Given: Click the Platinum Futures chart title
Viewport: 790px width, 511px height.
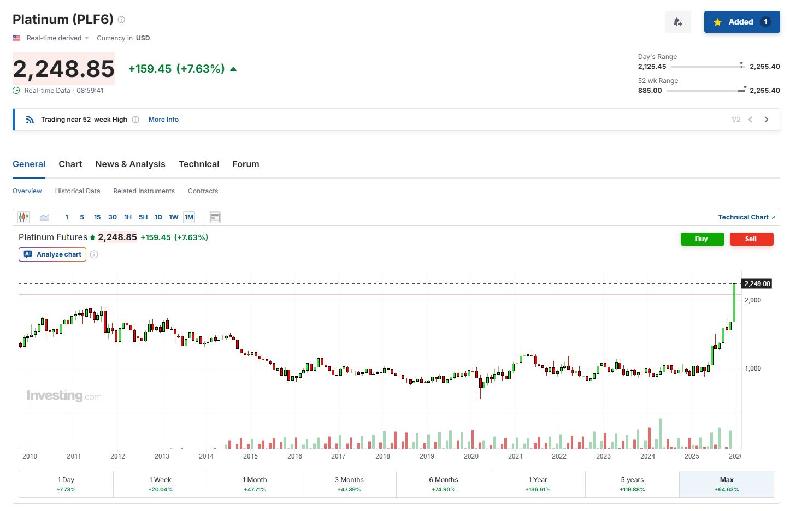Looking at the screenshot, I should click(x=53, y=237).
